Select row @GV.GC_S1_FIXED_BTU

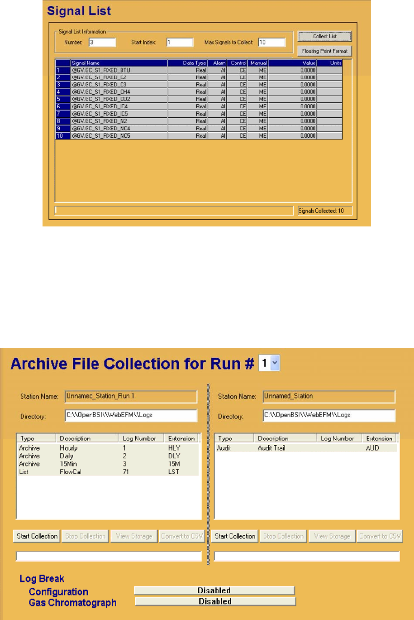coord(199,70)
